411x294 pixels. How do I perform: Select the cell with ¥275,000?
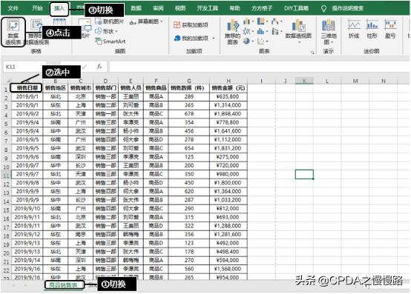click(228, 157)
